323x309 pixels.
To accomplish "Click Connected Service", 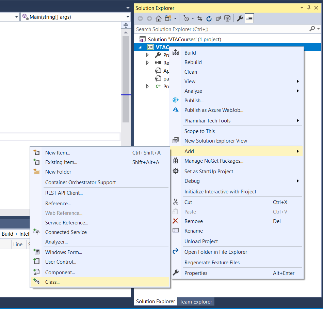I will pyautogui.click(x=100, y=232).
